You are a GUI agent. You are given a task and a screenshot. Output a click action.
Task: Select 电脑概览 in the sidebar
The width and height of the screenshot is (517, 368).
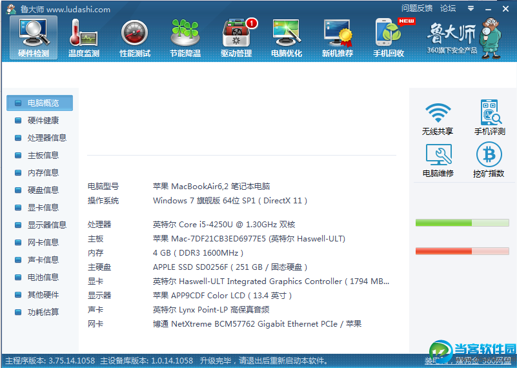[39, 103]
